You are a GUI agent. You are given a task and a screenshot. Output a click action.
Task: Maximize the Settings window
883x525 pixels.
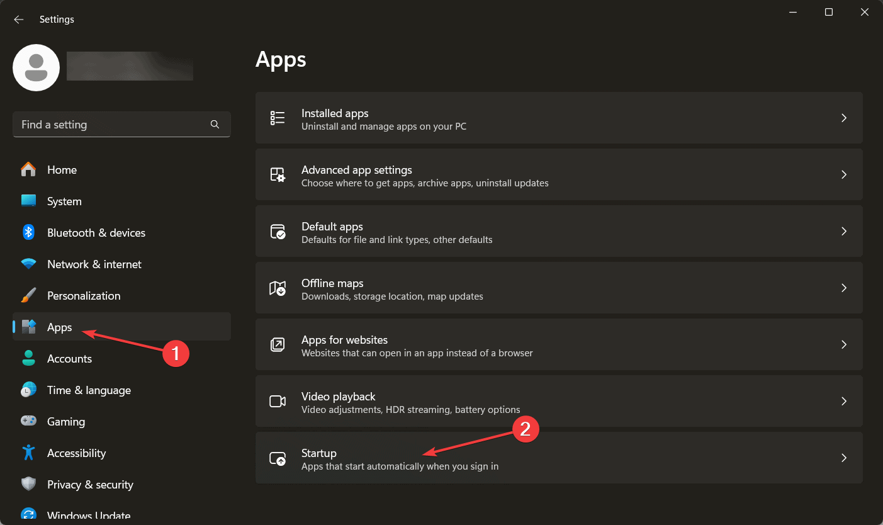click(829, 12)
